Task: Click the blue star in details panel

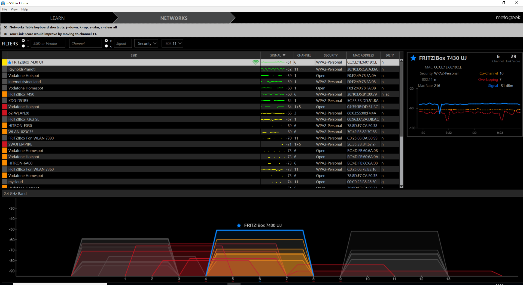Action: tap(413, 58)
